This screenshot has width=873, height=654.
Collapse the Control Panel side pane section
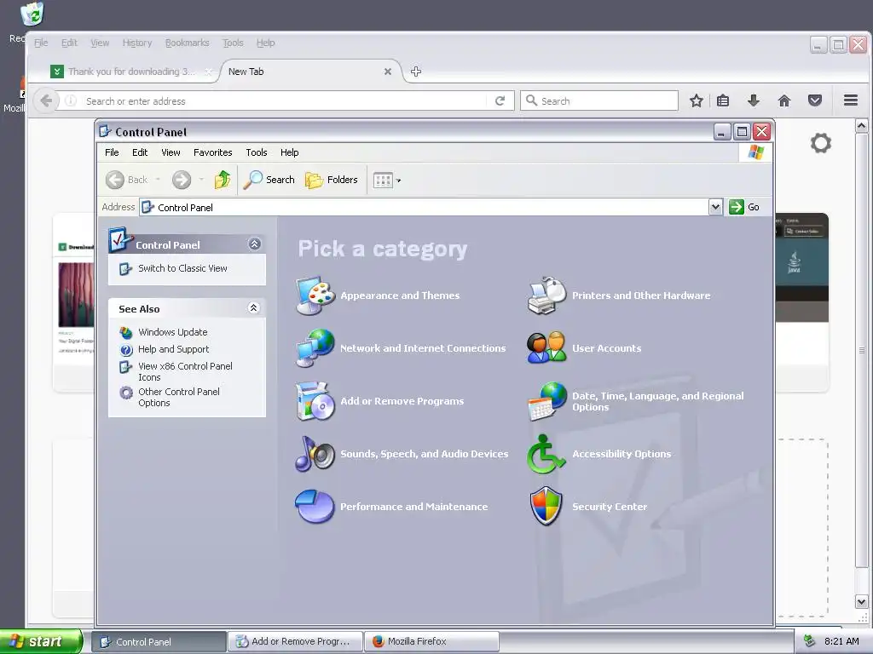(254, 244)
